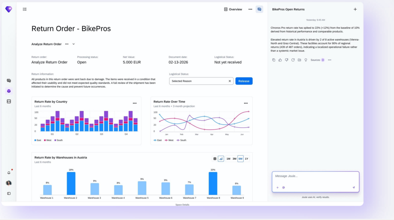
Task: Select the Warehouse 2 bar at 18%
Action: [71, 184]
